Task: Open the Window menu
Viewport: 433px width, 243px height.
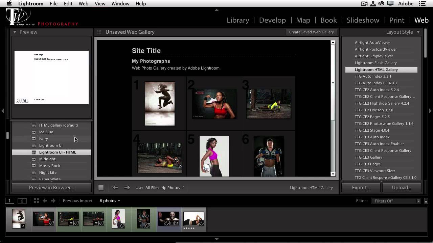Action: pos(120,4)
